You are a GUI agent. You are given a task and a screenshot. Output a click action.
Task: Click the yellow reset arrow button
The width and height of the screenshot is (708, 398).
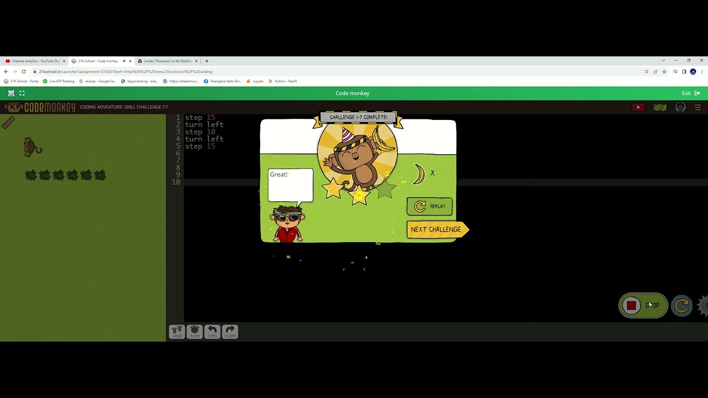682,306
